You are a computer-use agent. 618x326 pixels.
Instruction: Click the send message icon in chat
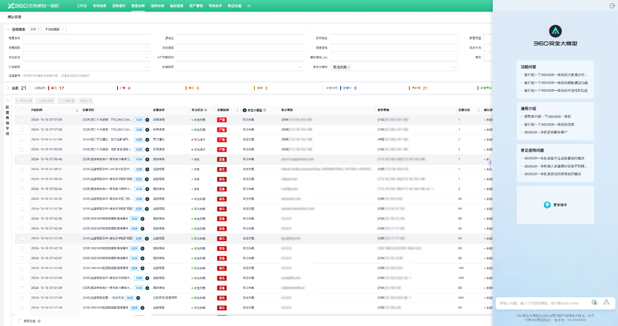click(x=606, y=302)
